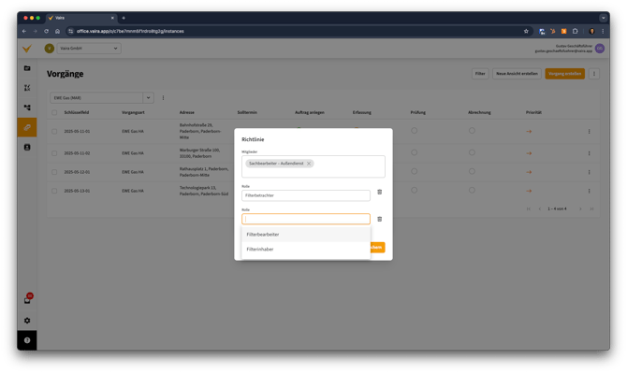The image size is (627, 373).
Task: Toggle Prüfung circle for 2025-05-13-01
Action: pyautogui.click(x=414, y=190)
